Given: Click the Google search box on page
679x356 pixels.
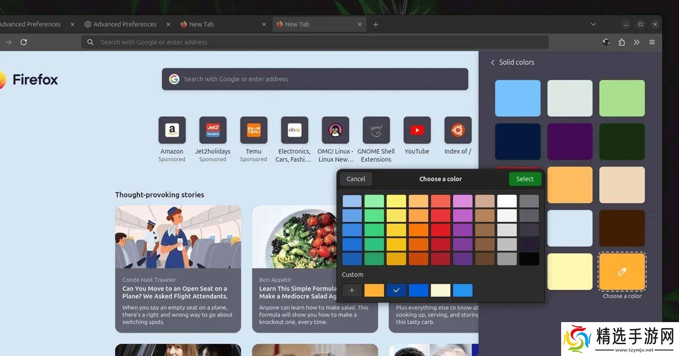Looking at the screenshot, I should click(315, 79).
